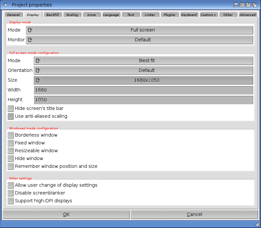Click cycle icon on full screen Best fit gadget
This screenshot has height=228, width=261.
click(38, 61)
